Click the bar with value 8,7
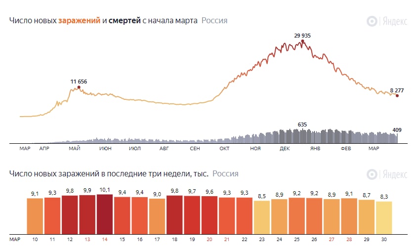Image resolution: width=416 pixels, height=250 pixels. [x=367, y=217]
